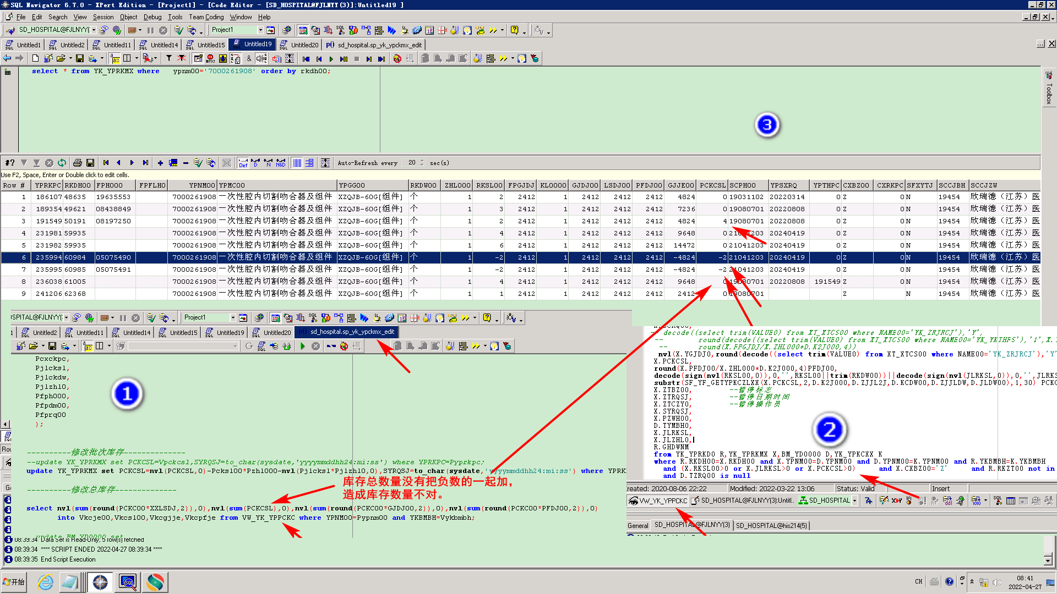Toggle grid view layout button

(297, 163)
